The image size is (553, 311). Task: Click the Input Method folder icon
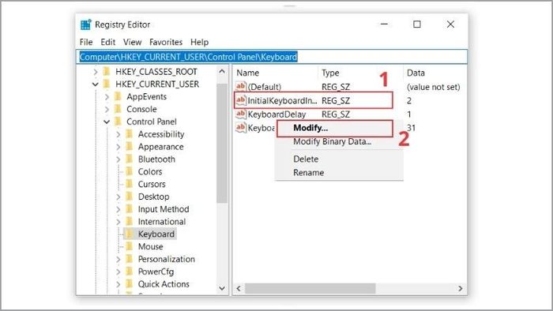[130, 209]
